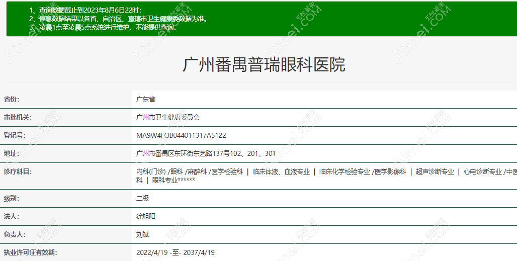Click the name 刘斌

pyautogui.click(x=143, y=235)
